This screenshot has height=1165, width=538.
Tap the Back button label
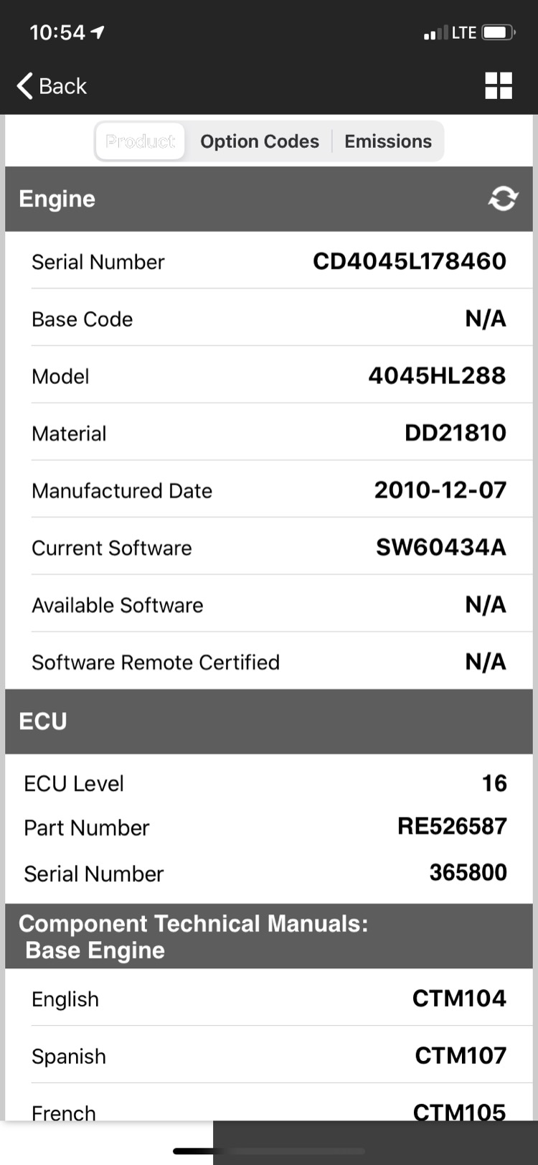(62, 86)
